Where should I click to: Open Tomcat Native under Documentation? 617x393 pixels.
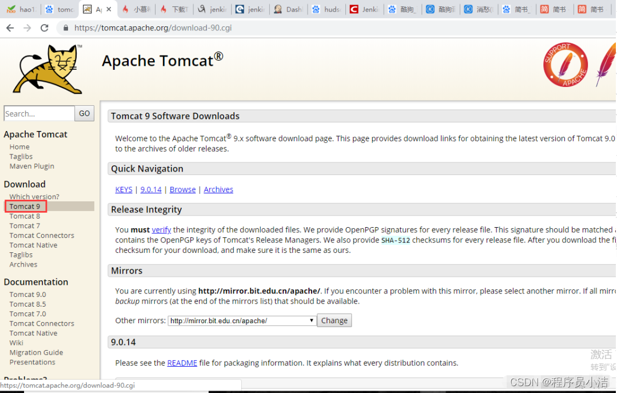point(33,333)
